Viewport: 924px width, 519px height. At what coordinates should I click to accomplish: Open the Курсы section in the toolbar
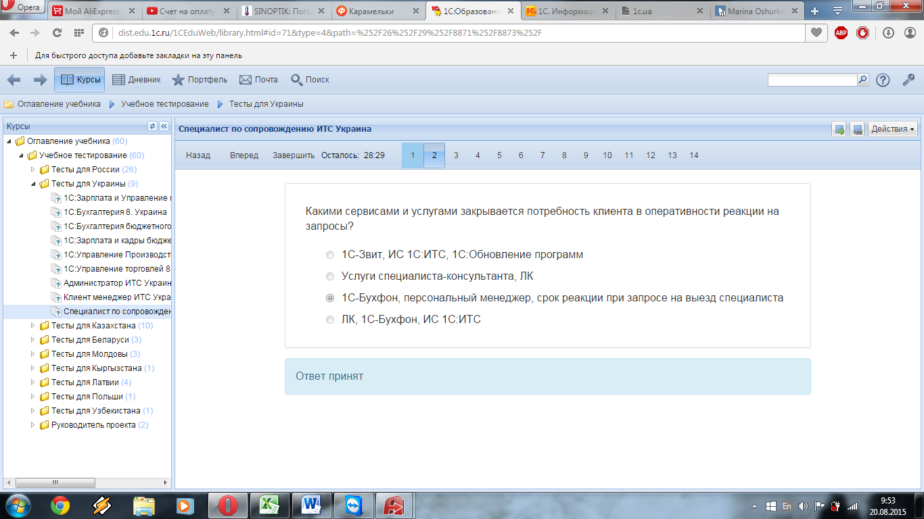pos(80,80)
